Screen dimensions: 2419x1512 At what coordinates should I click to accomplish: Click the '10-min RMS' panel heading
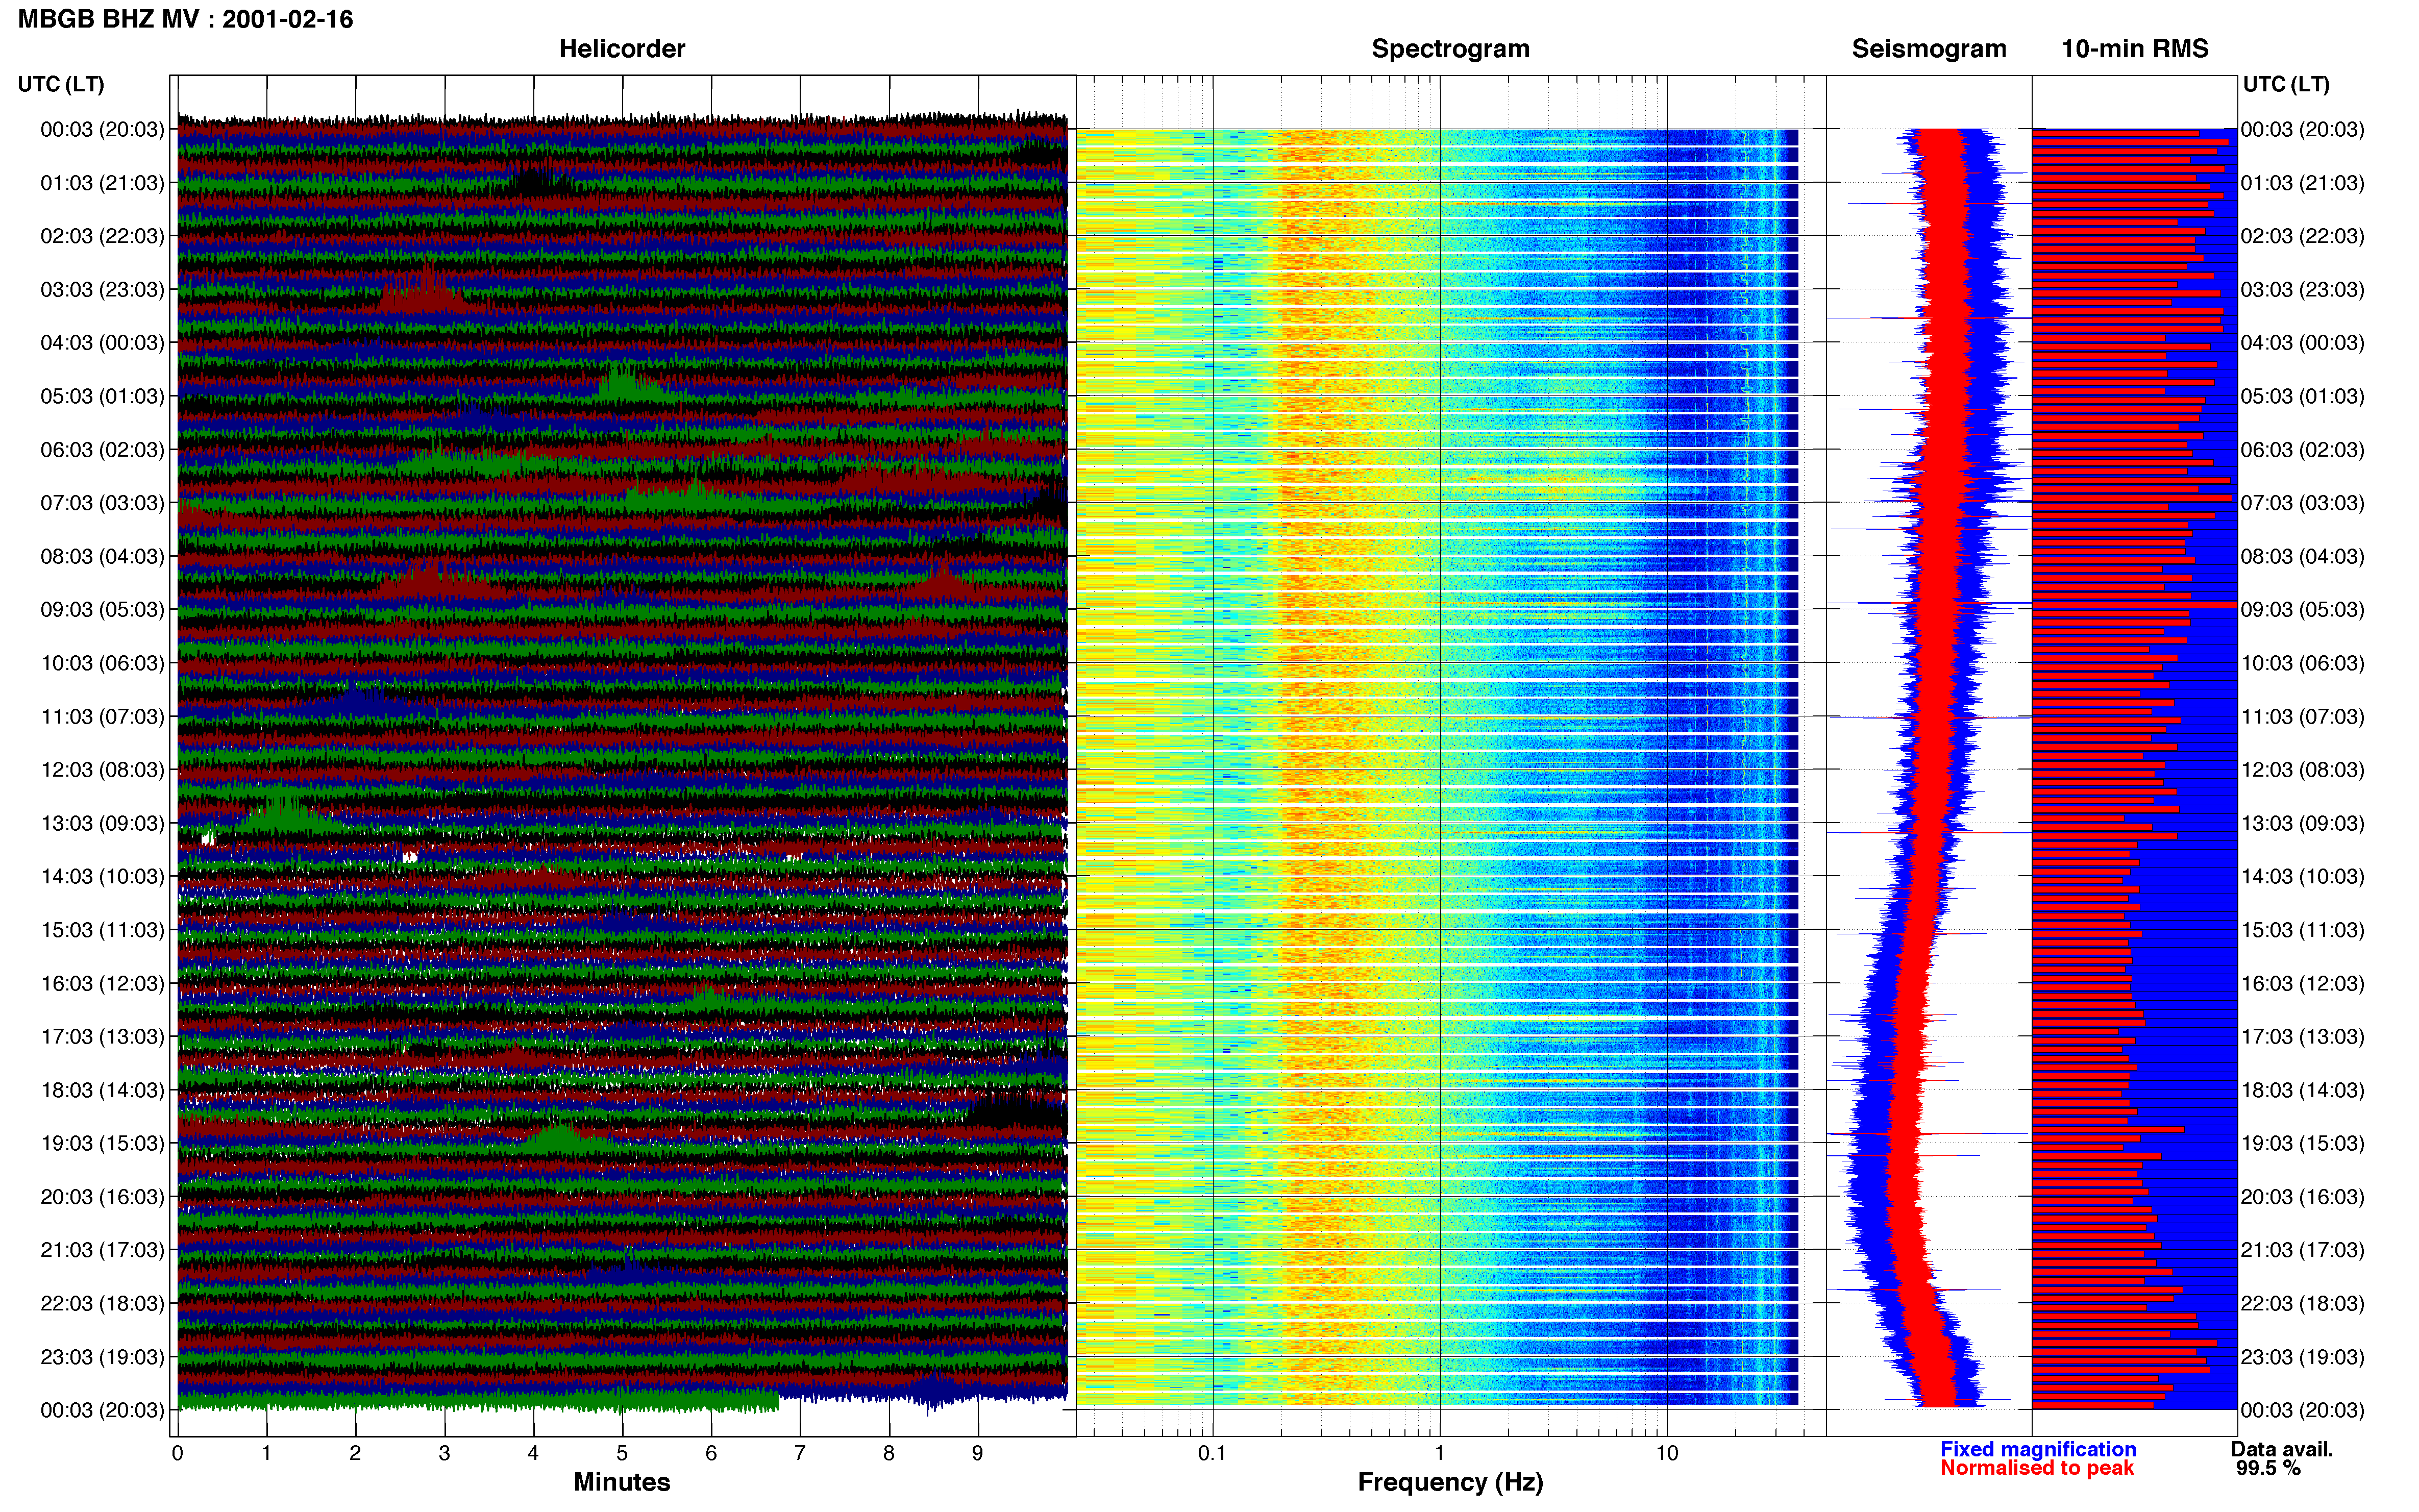tap(2135, 49)
